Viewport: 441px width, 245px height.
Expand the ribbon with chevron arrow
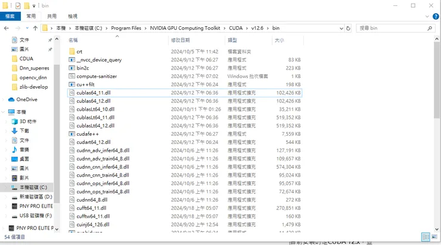427,16
